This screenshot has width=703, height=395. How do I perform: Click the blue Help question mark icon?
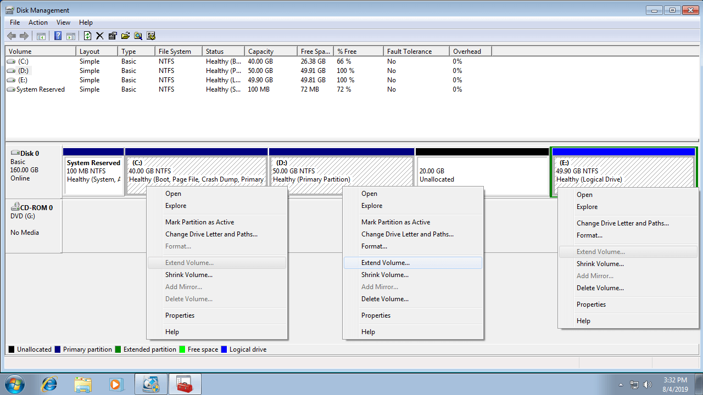[58, 36]
